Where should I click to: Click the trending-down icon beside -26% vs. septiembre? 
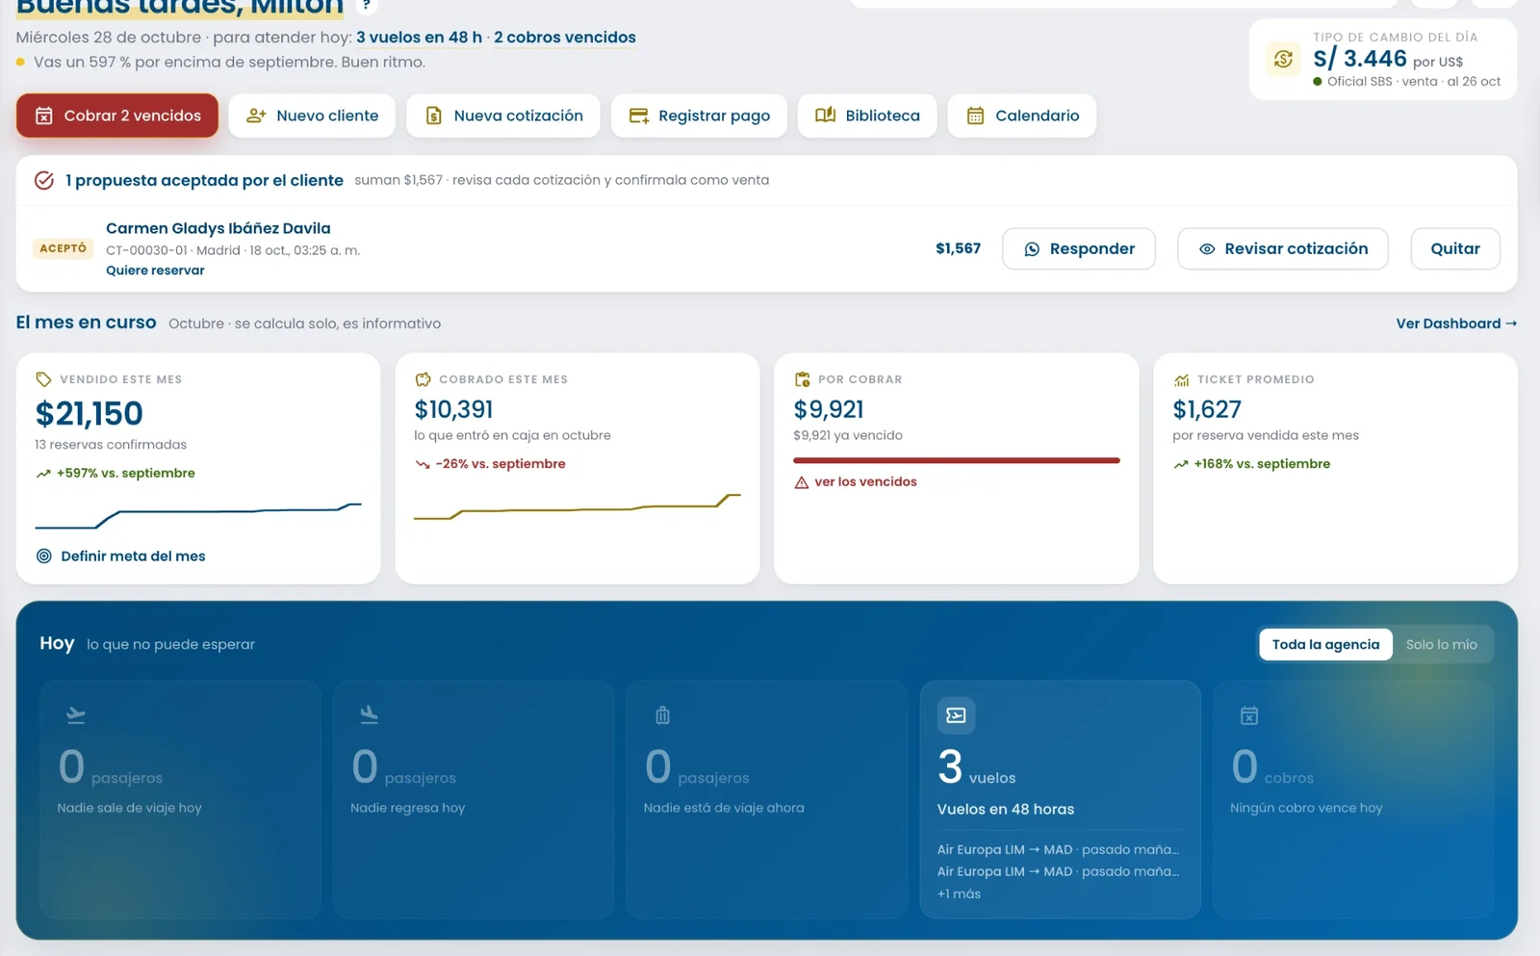click(422, 464)
